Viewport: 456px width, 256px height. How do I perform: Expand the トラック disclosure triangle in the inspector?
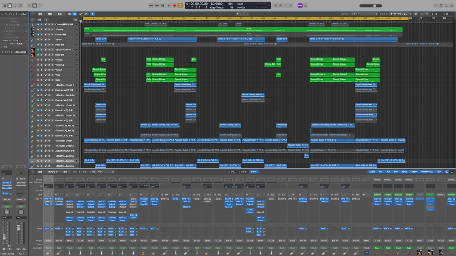(2, 52)
